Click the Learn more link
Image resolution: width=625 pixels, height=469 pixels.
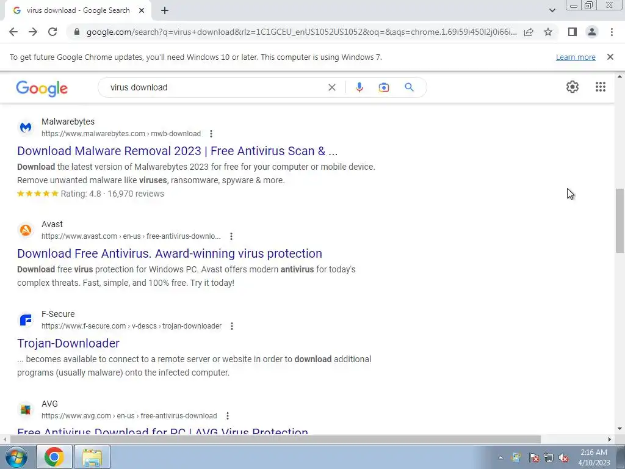point(576,57)
